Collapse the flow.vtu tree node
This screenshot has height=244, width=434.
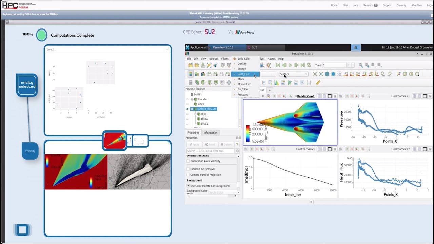point(192,99)
